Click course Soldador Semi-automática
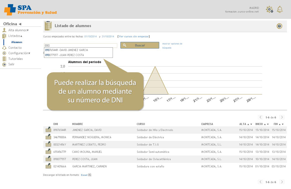The width and height of the screenshot is (291, 189). (x=153, y=152)
